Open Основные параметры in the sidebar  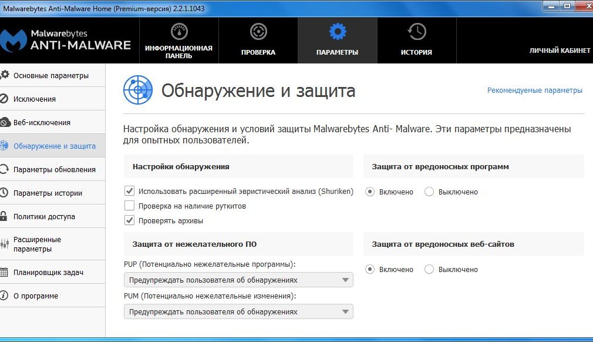[53, 75]
